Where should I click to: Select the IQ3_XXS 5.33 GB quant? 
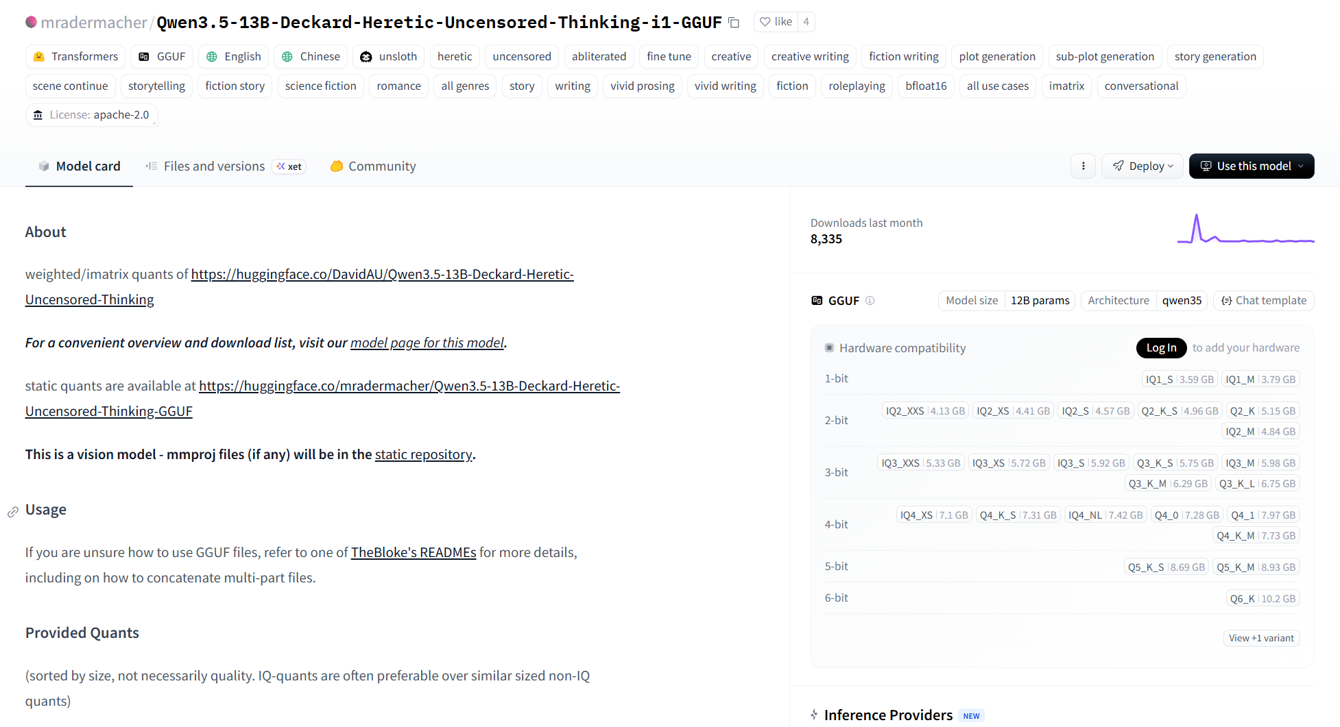click(x=921, y=463)
